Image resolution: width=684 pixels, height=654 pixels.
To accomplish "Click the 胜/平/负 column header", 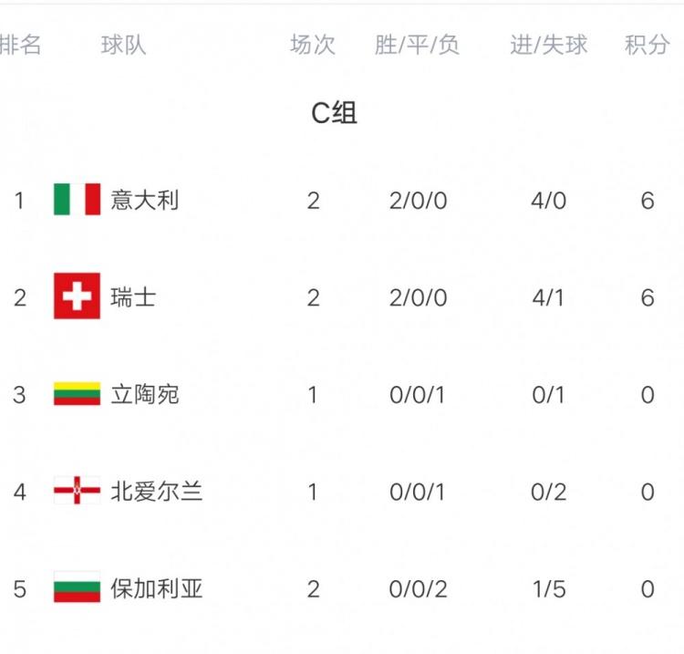I will (417, 45).
